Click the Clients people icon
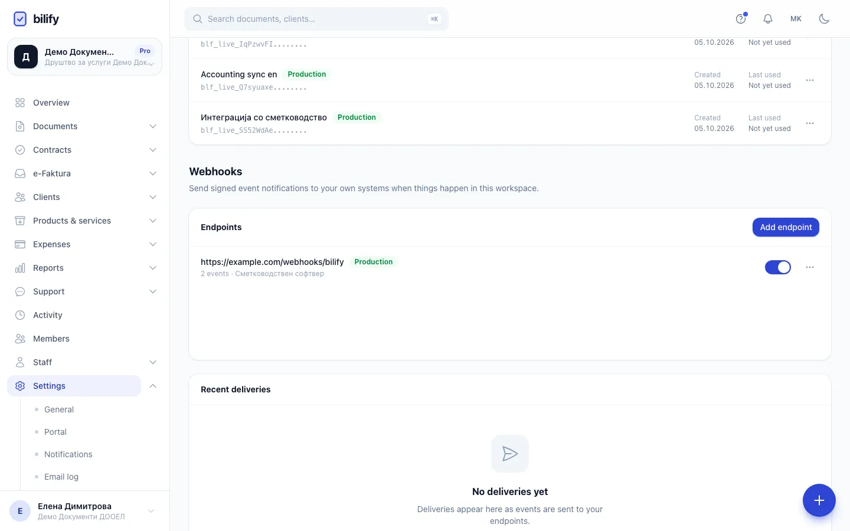The height and width of the screenshot is (531, 850). pos(20,197)
